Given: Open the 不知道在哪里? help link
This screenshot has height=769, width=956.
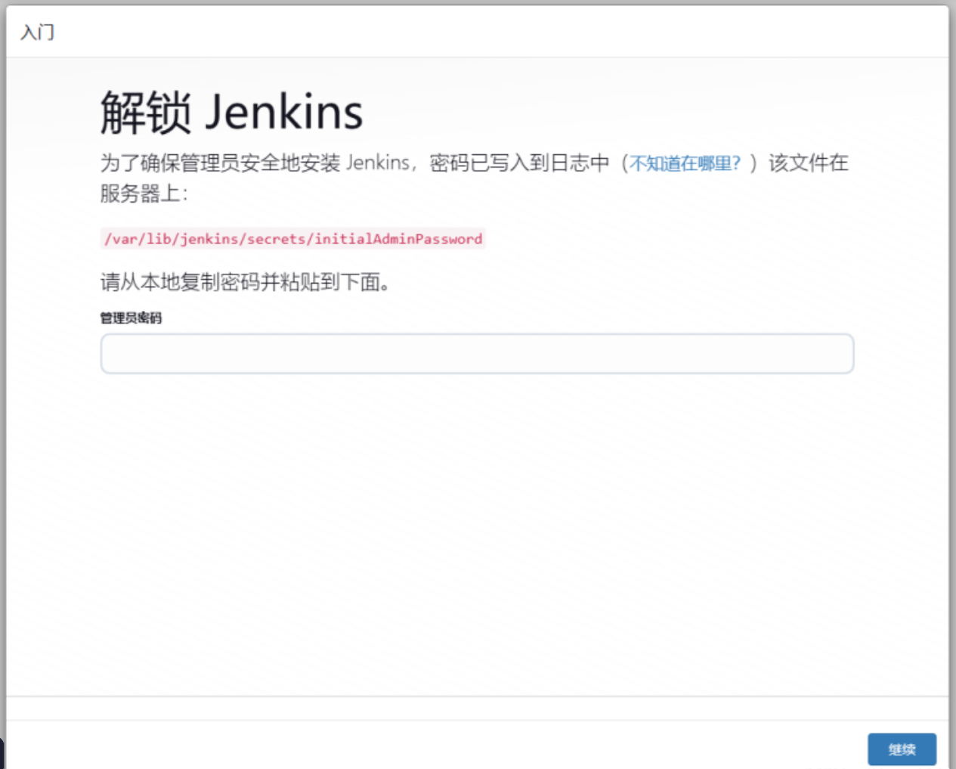Looking at the screenshot, I should pyautogui.click(x=685, y=163).
